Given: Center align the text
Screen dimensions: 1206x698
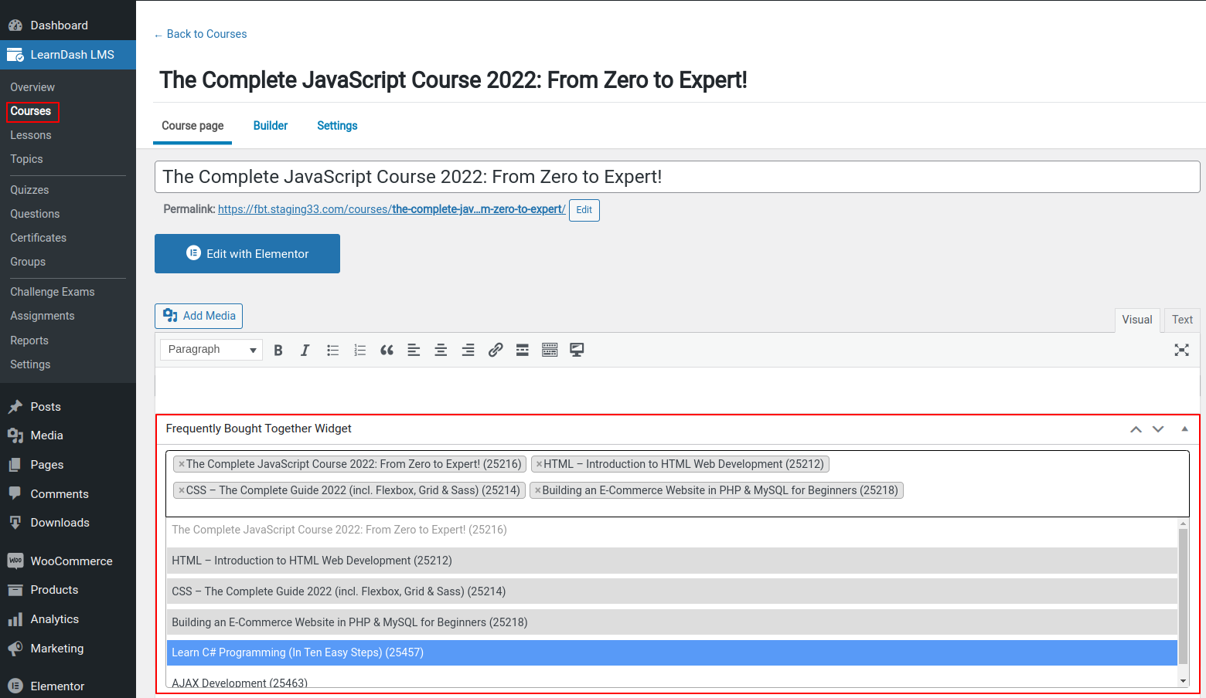Looking at the screenshot, I should click(x=441, y=351).
